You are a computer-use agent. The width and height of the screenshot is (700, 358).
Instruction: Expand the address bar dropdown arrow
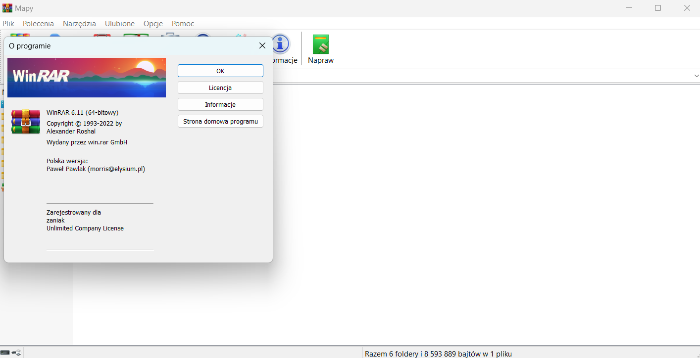click(696, 76)
